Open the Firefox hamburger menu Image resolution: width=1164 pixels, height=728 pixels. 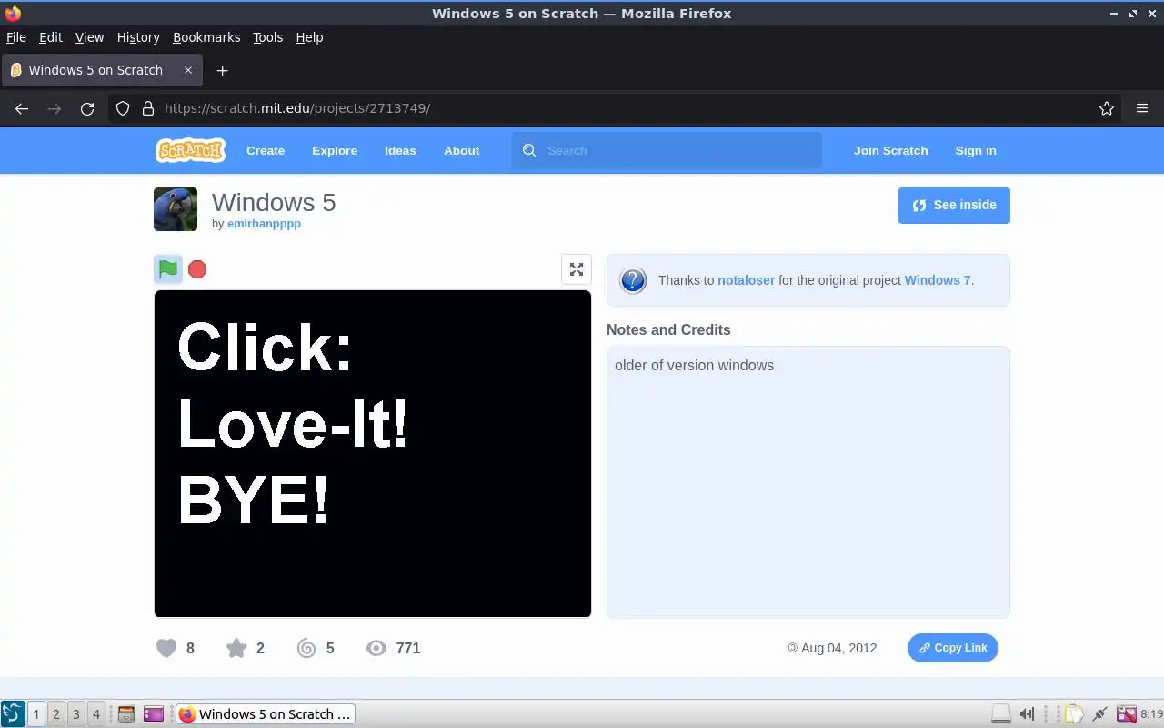(x=1142, y=108)
